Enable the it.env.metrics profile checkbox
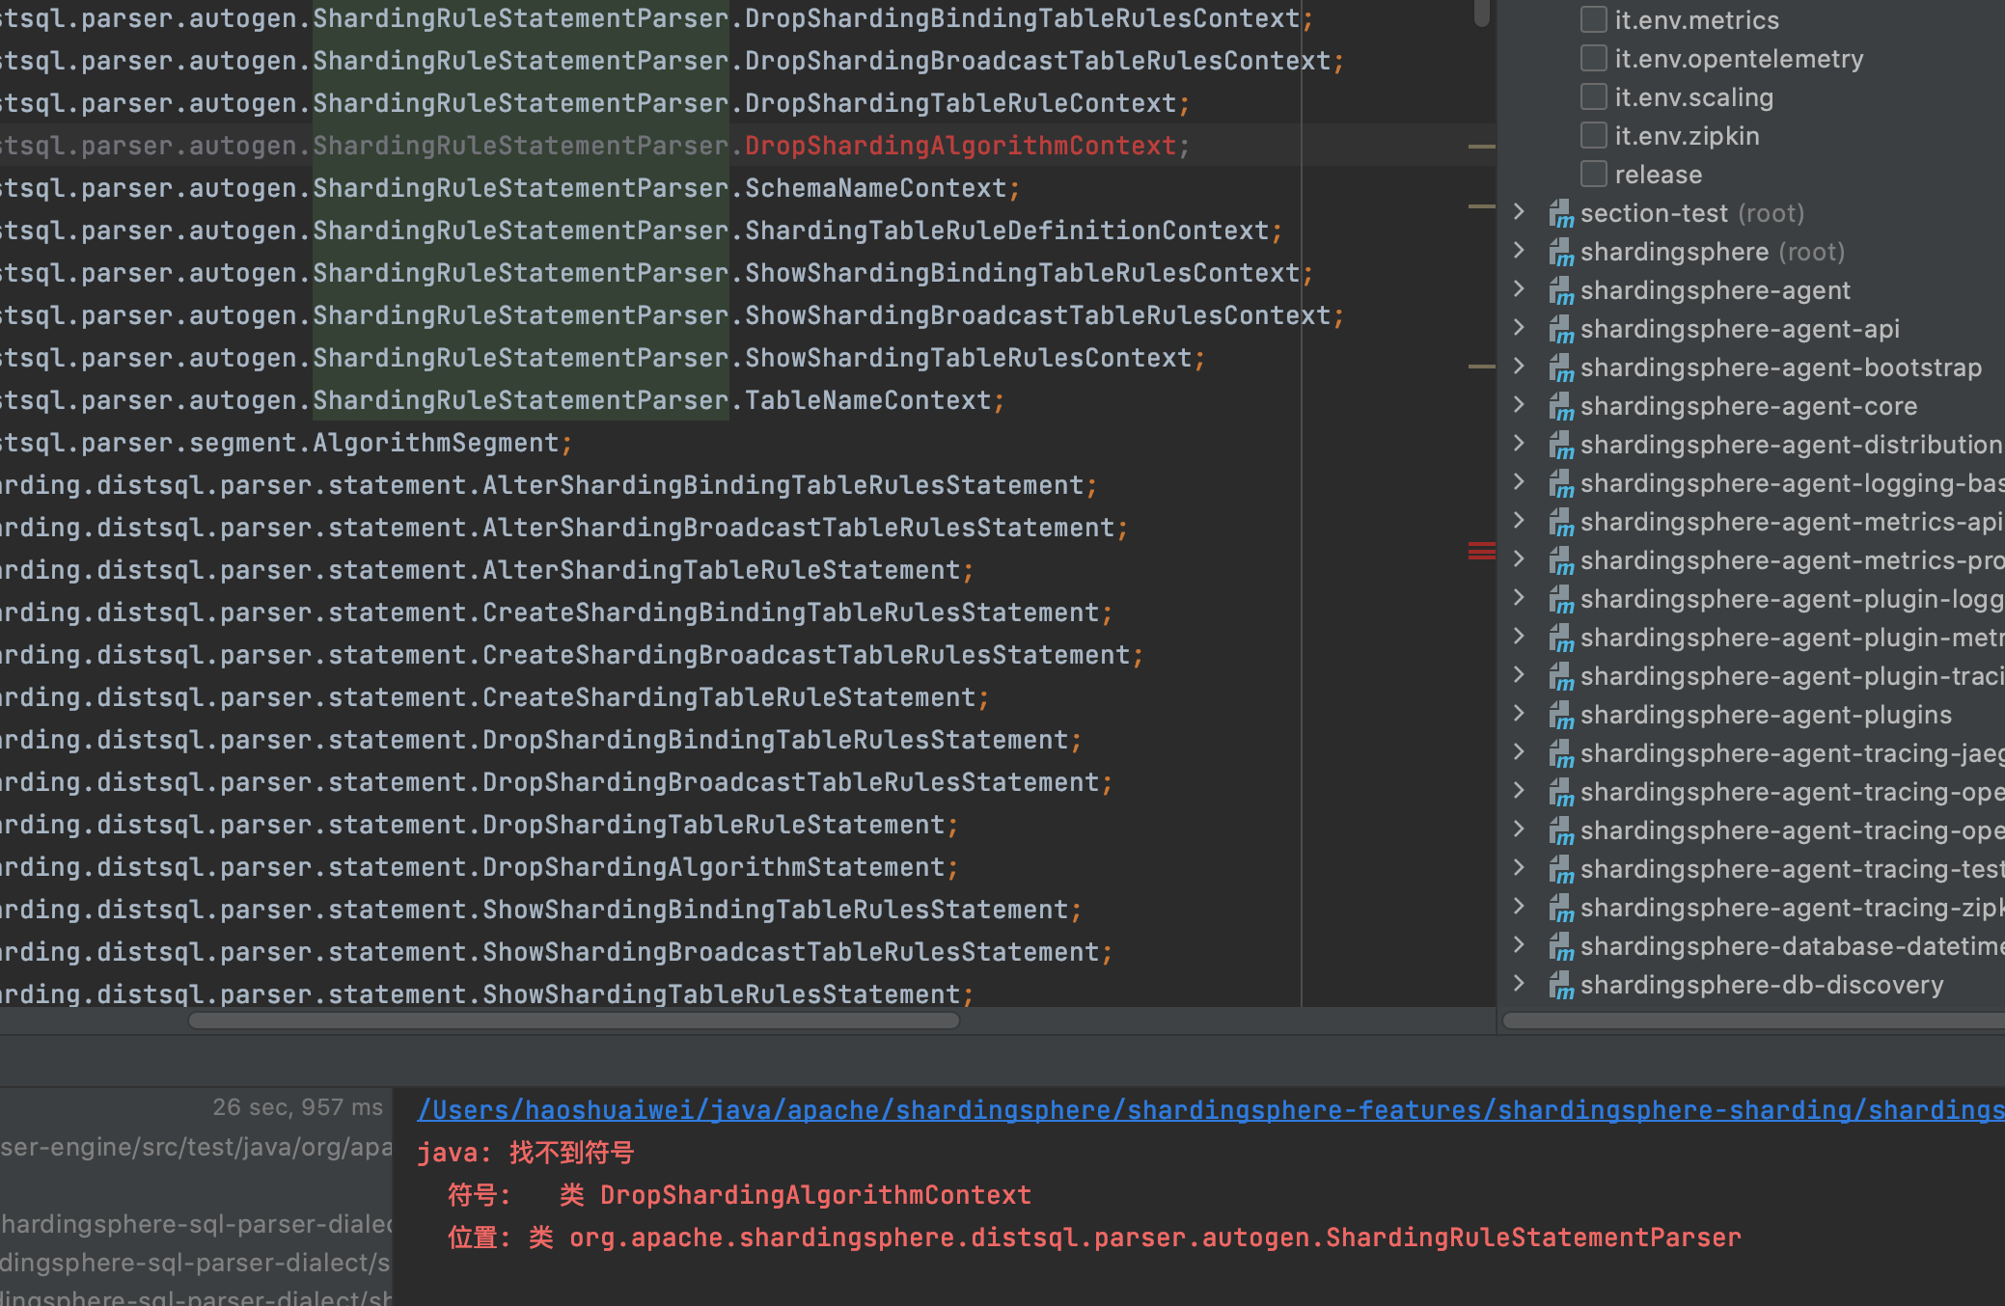 (1594, 19)
